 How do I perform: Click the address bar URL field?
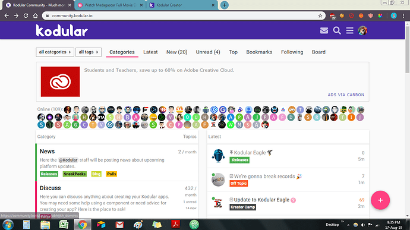[183, 15]
